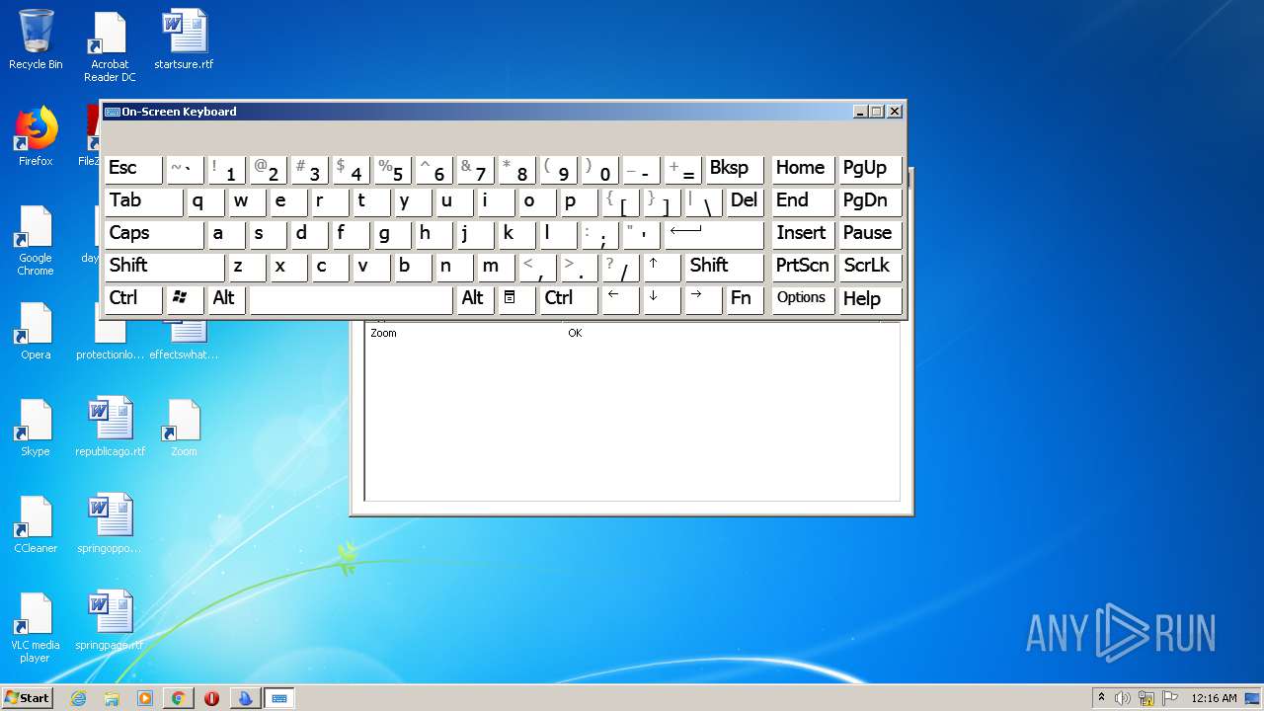Screen dimensions: 1264x711
Task: Select republicago.rtf desktop file
Action: (110, 428)
